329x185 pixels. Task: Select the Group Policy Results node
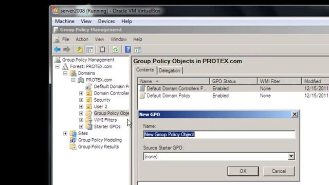[x=98, y=146]
